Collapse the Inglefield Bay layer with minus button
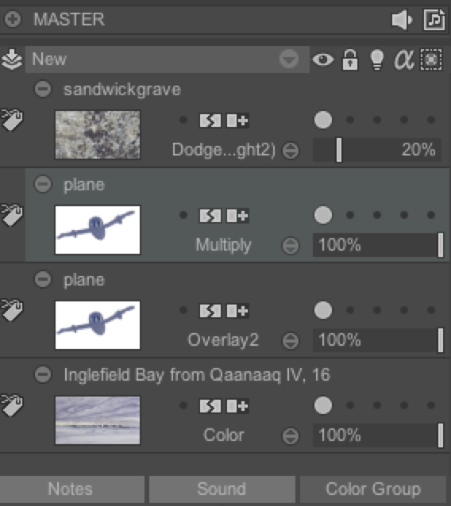Screen dimensions: 451x506 point(43,374)
